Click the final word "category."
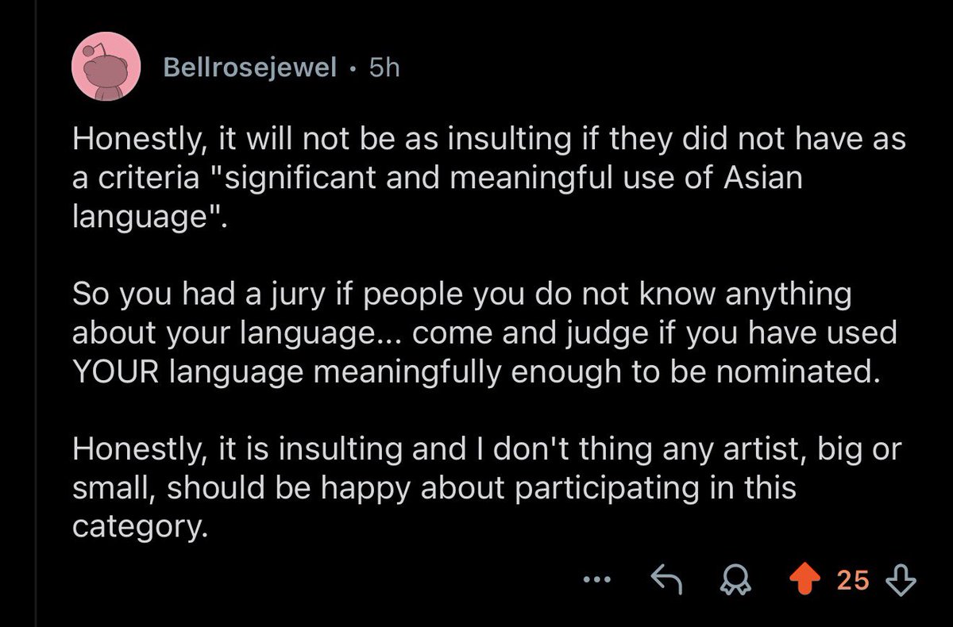The image size is (953, 627). 133,526
